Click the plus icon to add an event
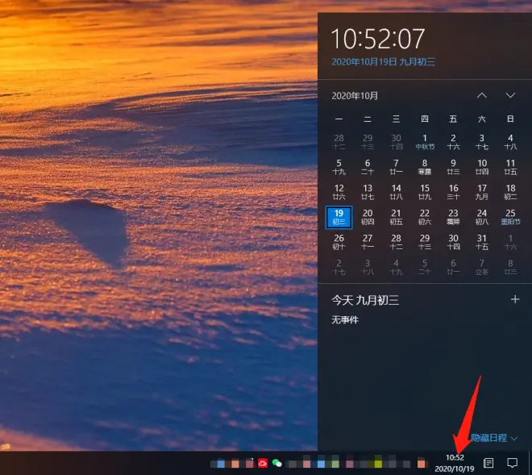Screen dimensions: 532x475 pos(515,299)
